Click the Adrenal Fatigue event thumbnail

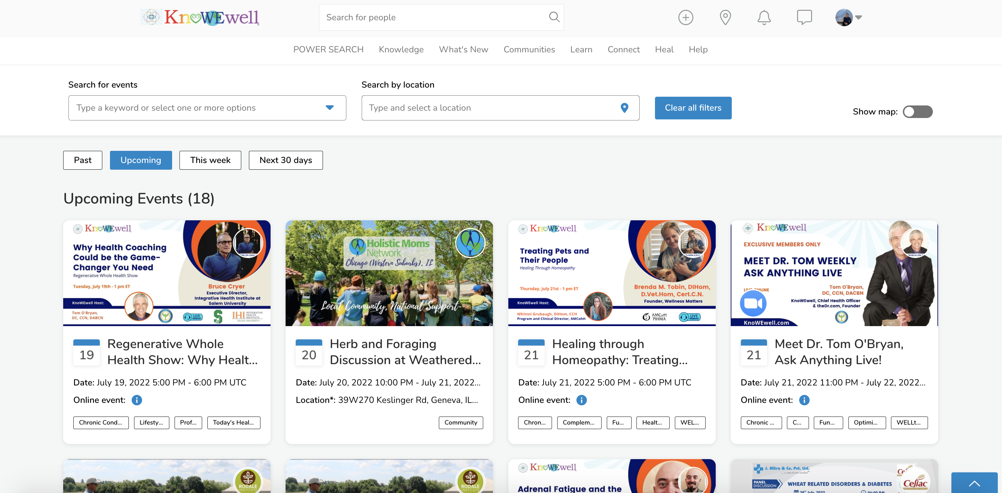pos(612,476)
